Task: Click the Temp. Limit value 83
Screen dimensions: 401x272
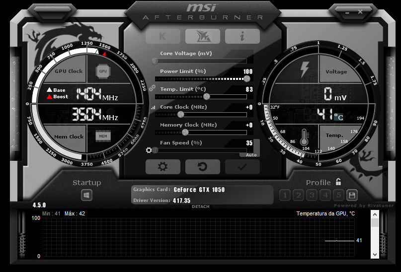Action: point(249,89)
